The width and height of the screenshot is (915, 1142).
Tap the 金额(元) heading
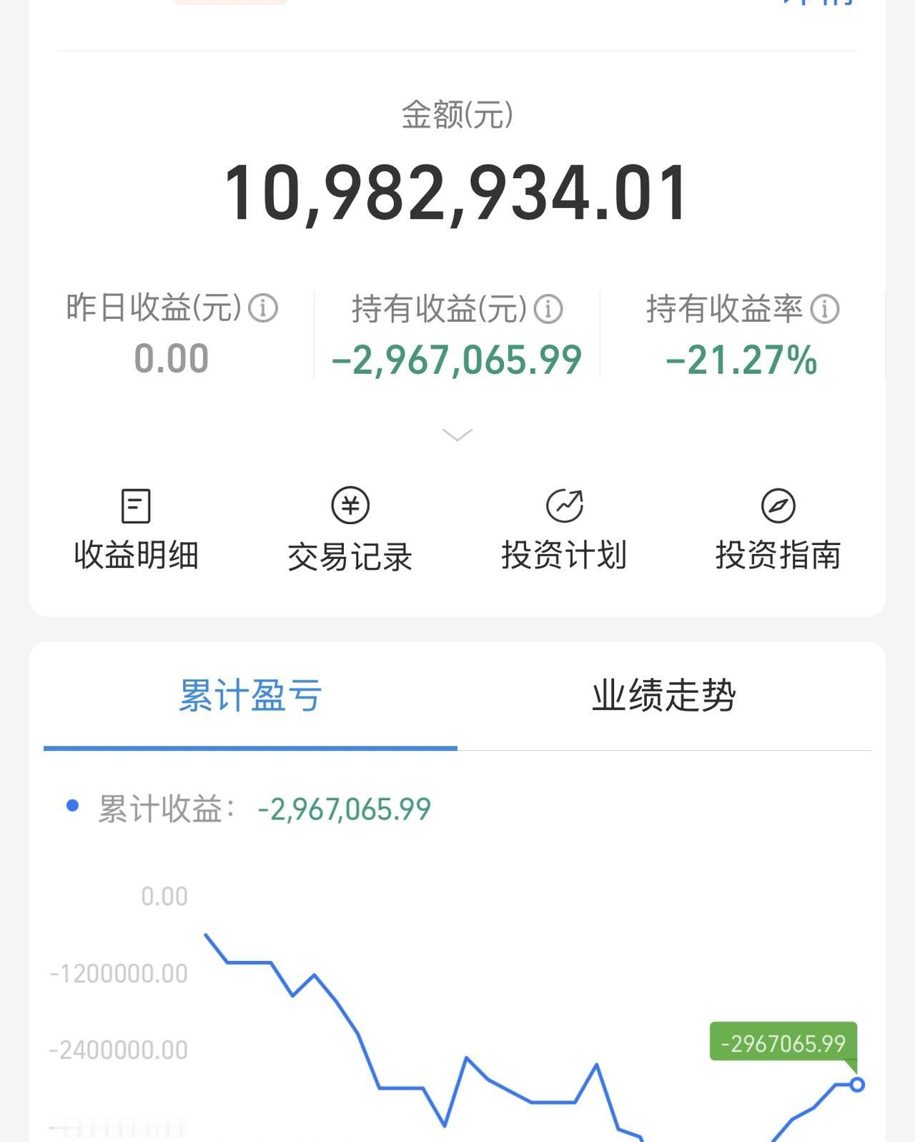tap(457, 114)
